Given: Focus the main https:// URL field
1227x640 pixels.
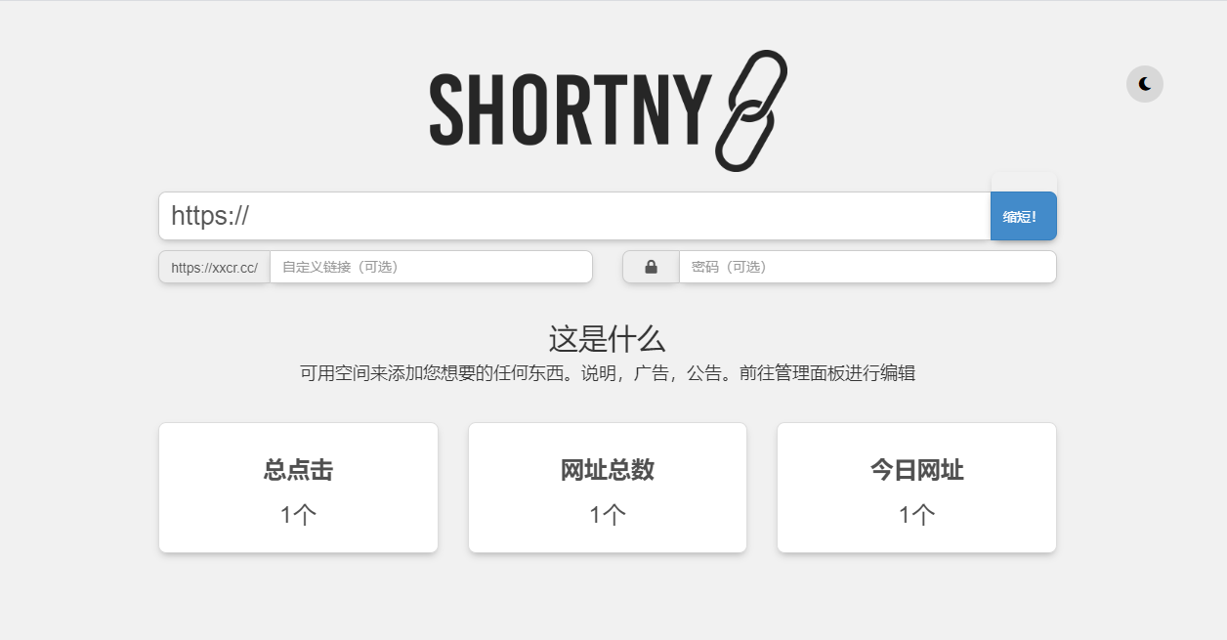Looking at the screenshot, I should (574, 216).
